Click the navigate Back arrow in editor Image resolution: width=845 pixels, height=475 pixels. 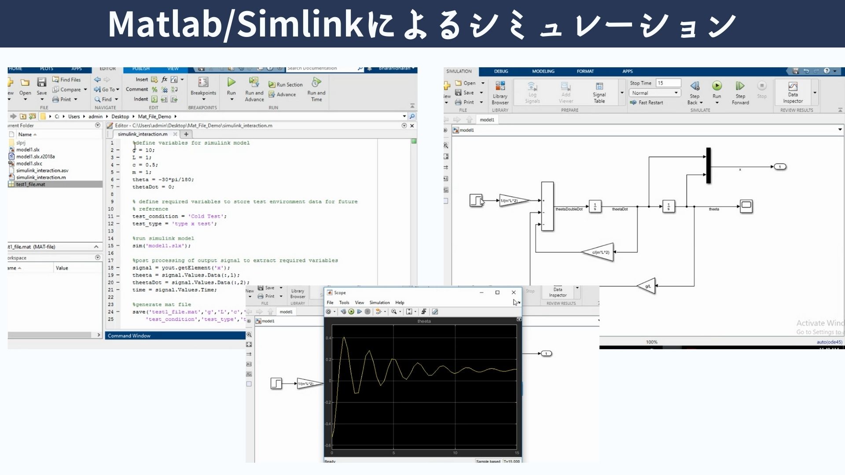pyautogui.click(x=97, y=80)
